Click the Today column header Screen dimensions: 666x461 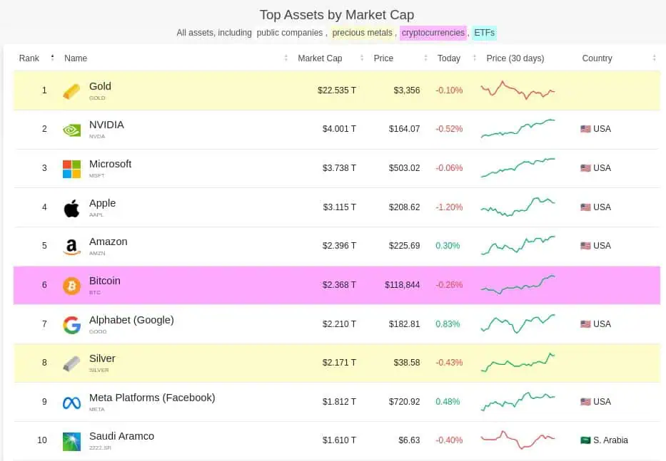click(x=449, y=58)
